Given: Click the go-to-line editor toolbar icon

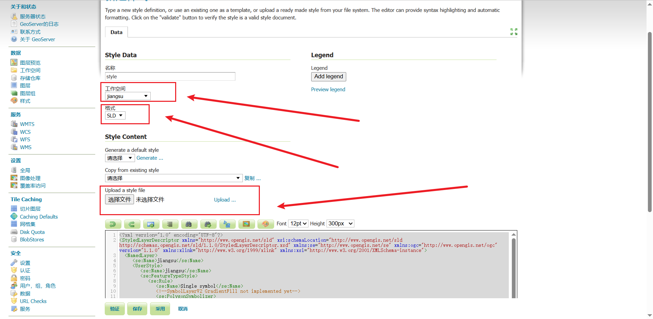Looking at the screenshot, I should pos(151,224).
